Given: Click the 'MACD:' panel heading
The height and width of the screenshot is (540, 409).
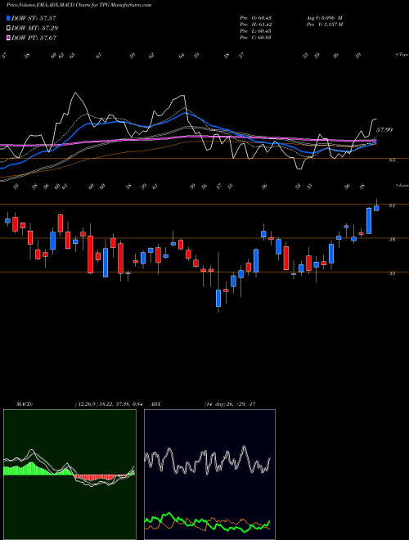Looking at the screenshot, I should 24,404.
